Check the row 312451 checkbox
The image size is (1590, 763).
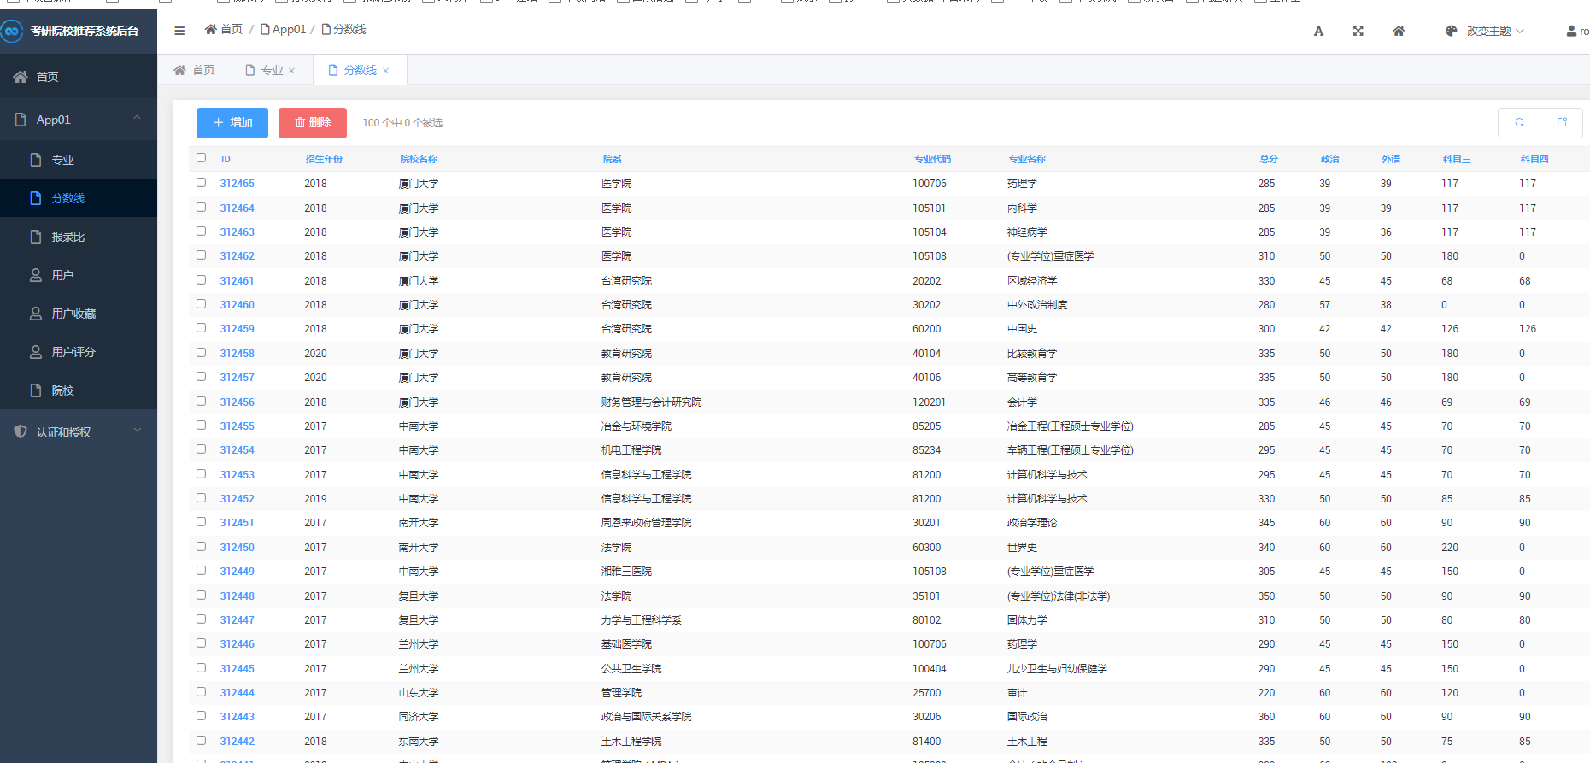click(x=202, y=522)
